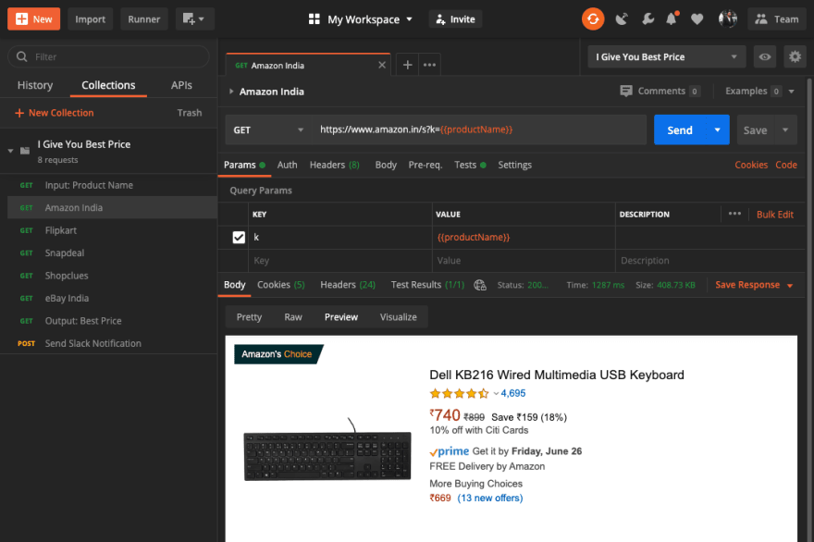The height and width of the screenshot is (542, 814).
Task: Open the Send button dropdown arrow
Action: coord(718,129)
